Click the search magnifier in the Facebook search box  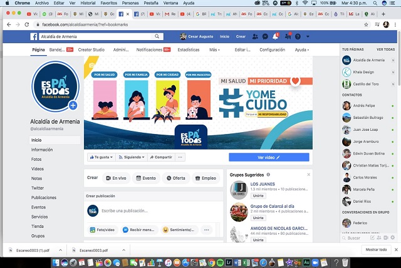(157, 36)
